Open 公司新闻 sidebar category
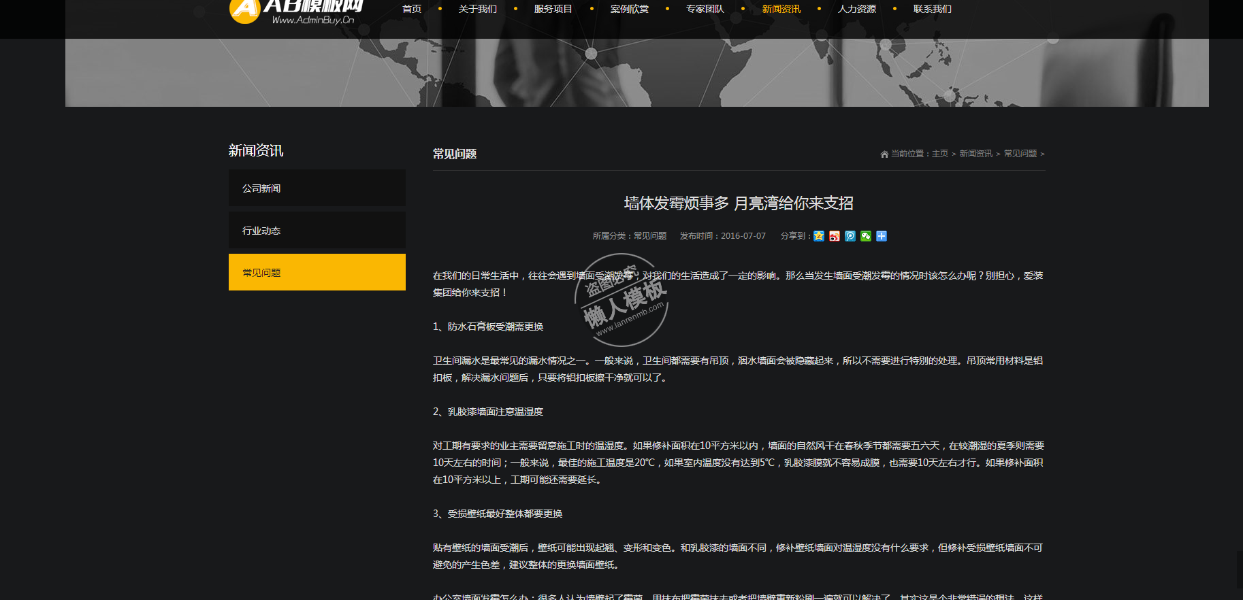Screen dimensions: 1243x600 click(317, 188)
